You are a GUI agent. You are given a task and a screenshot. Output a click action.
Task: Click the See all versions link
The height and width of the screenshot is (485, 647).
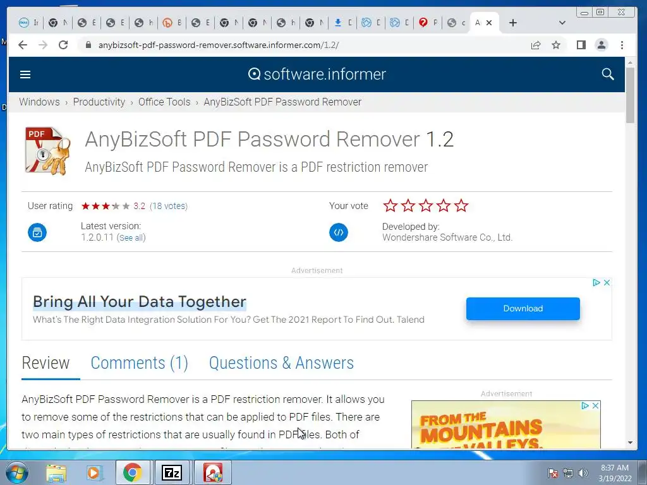point(131,237)
